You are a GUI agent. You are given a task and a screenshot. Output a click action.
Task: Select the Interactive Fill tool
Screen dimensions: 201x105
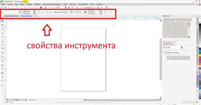pyautogui.click(x=2, y=77)
